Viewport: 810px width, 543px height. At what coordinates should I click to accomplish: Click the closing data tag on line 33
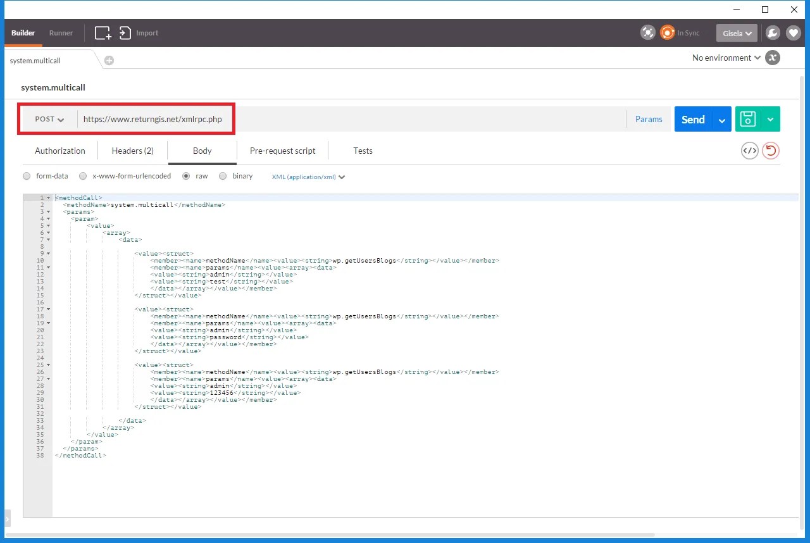point(133,421)
